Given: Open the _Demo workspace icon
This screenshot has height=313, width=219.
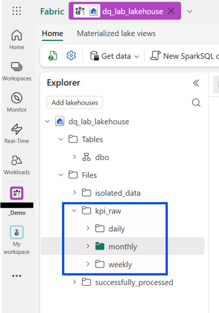Looking at the screenshot, I should 17,193.
